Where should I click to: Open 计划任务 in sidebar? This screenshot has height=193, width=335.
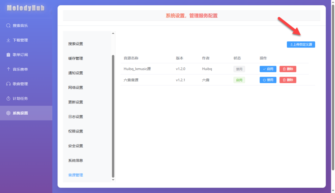tap(26, 98)
